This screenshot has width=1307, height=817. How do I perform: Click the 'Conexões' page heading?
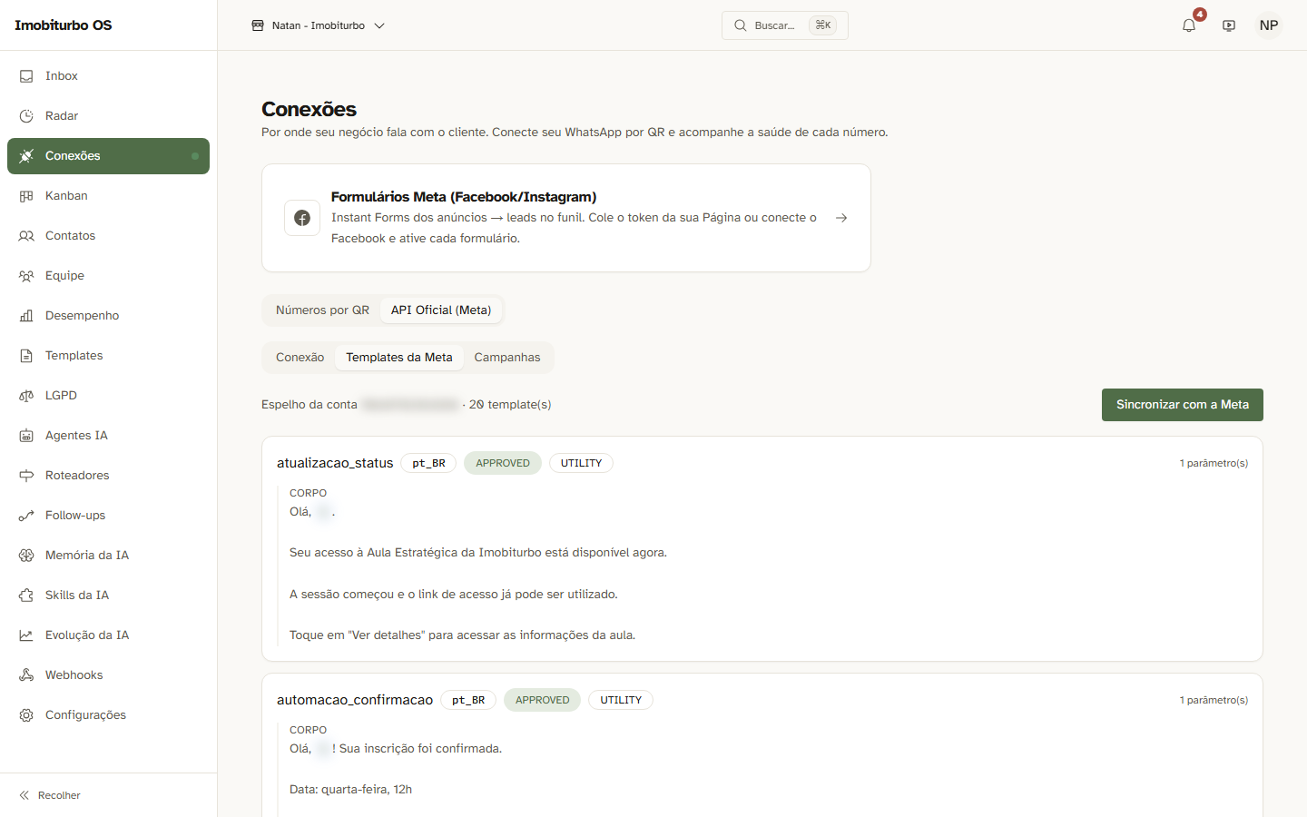click(x=309, y=109)
